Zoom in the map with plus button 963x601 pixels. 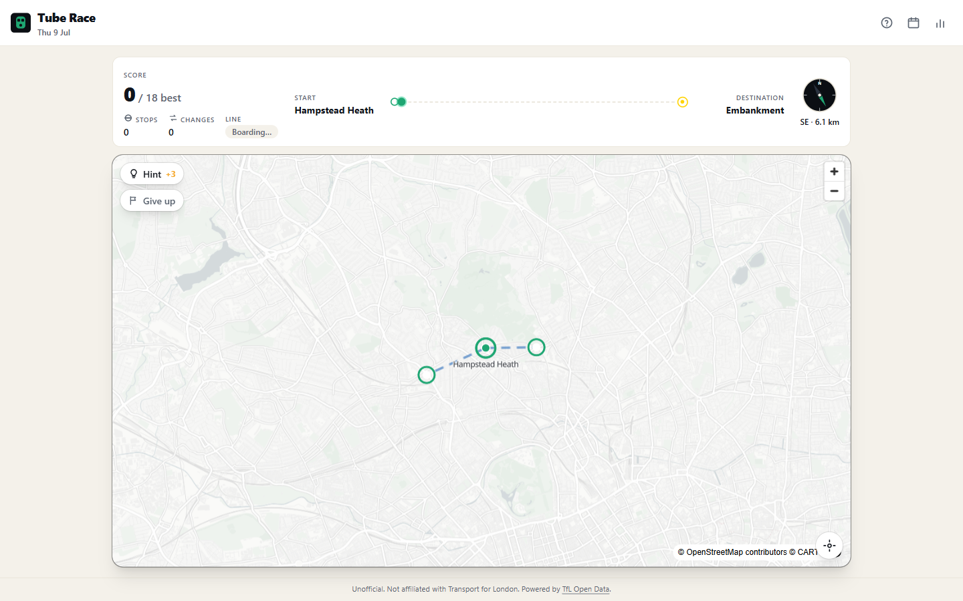point(834,172)
